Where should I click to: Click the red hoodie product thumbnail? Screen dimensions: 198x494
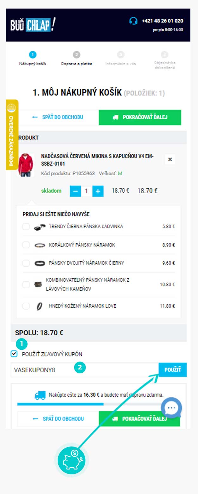[x=25, y=165]
